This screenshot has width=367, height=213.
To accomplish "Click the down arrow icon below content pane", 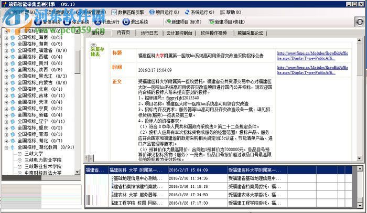I will coord(91,158).
